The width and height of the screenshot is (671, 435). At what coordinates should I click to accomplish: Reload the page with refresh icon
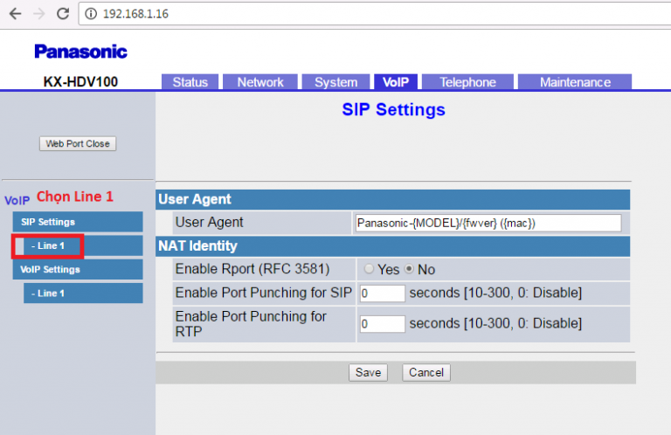[x=63, y=15]
